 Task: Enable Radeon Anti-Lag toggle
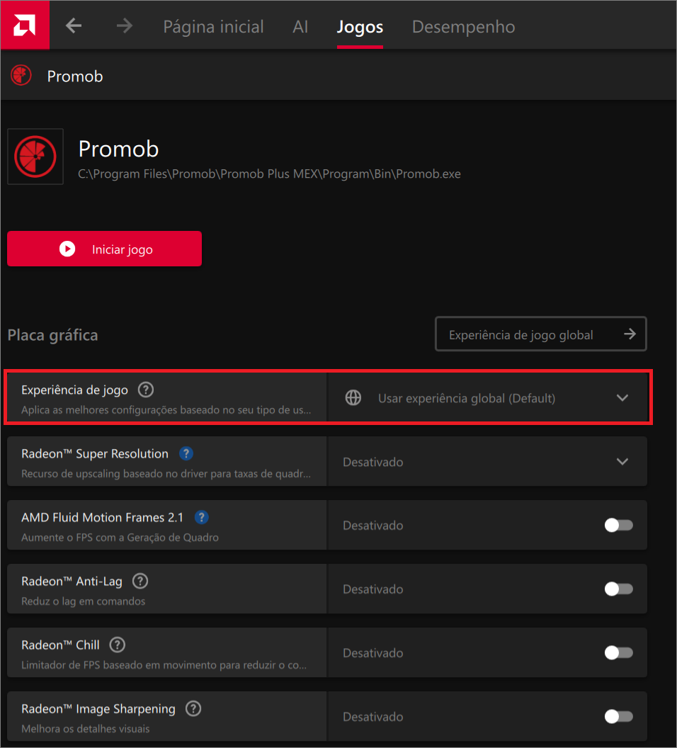pyautogui.click(x=619, y=589)
